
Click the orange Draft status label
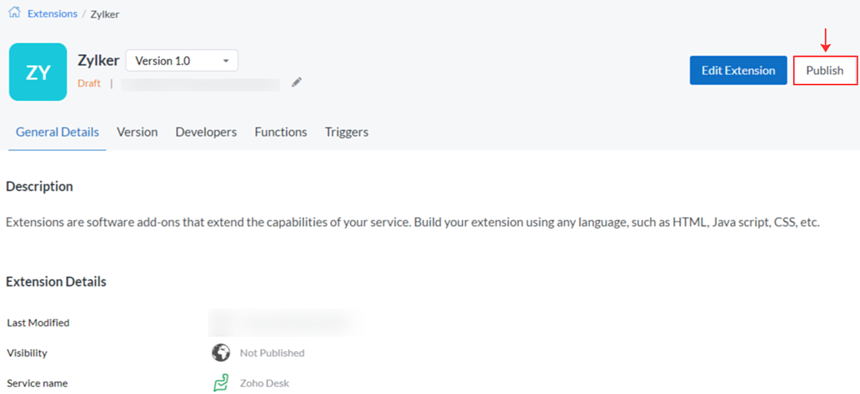tap(89, 83)
